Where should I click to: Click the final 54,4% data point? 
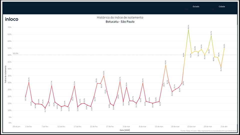coord(224,48)
